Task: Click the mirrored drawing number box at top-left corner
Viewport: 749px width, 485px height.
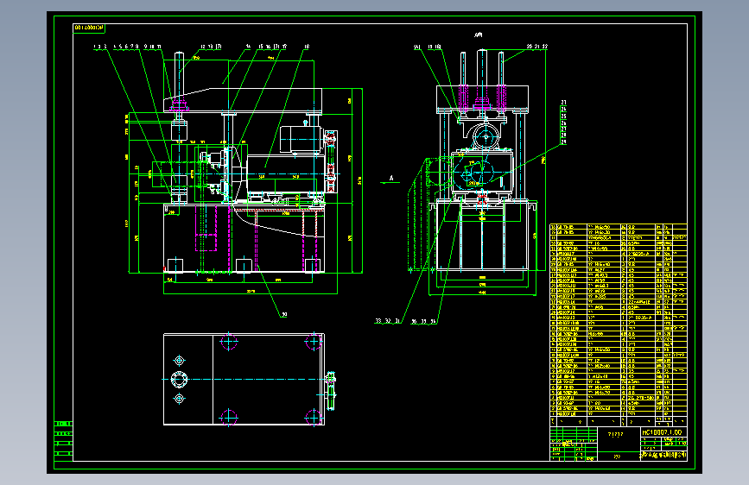Action: [89, 28]
